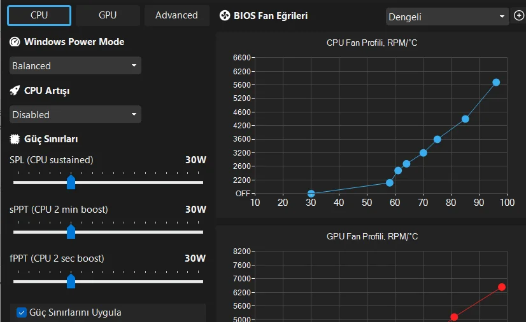Switch to the GPU tab
Image resolution: width=526 pixels, height=322 pixels.
108,15
